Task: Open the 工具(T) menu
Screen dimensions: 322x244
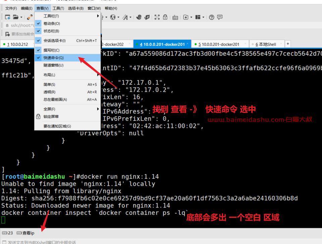Action: (58, 8)
